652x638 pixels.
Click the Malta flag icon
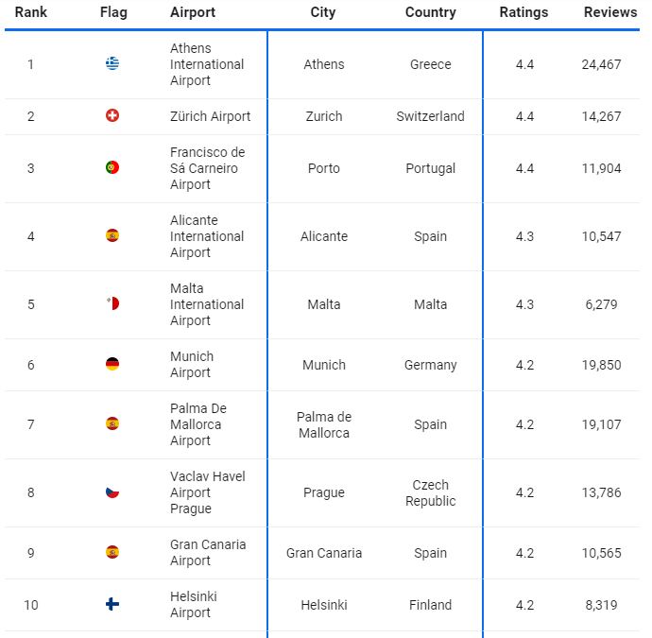pyautogui.click(x=112, y=304)
